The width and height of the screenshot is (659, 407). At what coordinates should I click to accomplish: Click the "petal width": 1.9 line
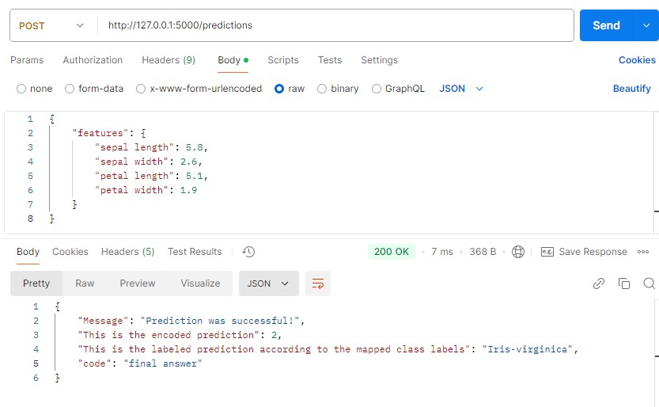(146, 190)
